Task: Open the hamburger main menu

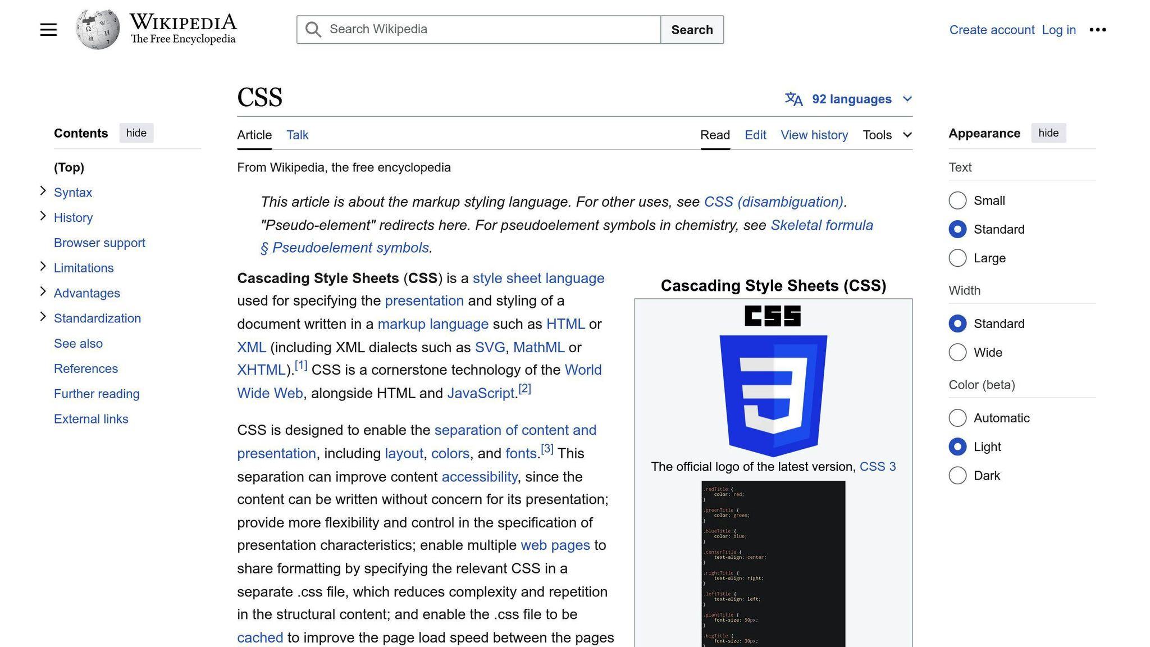Action: [x=48, y=29]
